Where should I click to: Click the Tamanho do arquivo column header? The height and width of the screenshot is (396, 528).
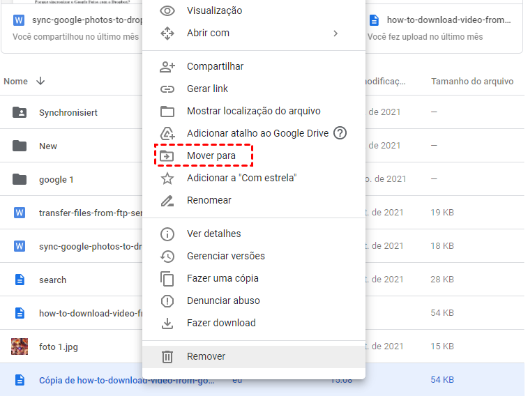tap(472, 81)
